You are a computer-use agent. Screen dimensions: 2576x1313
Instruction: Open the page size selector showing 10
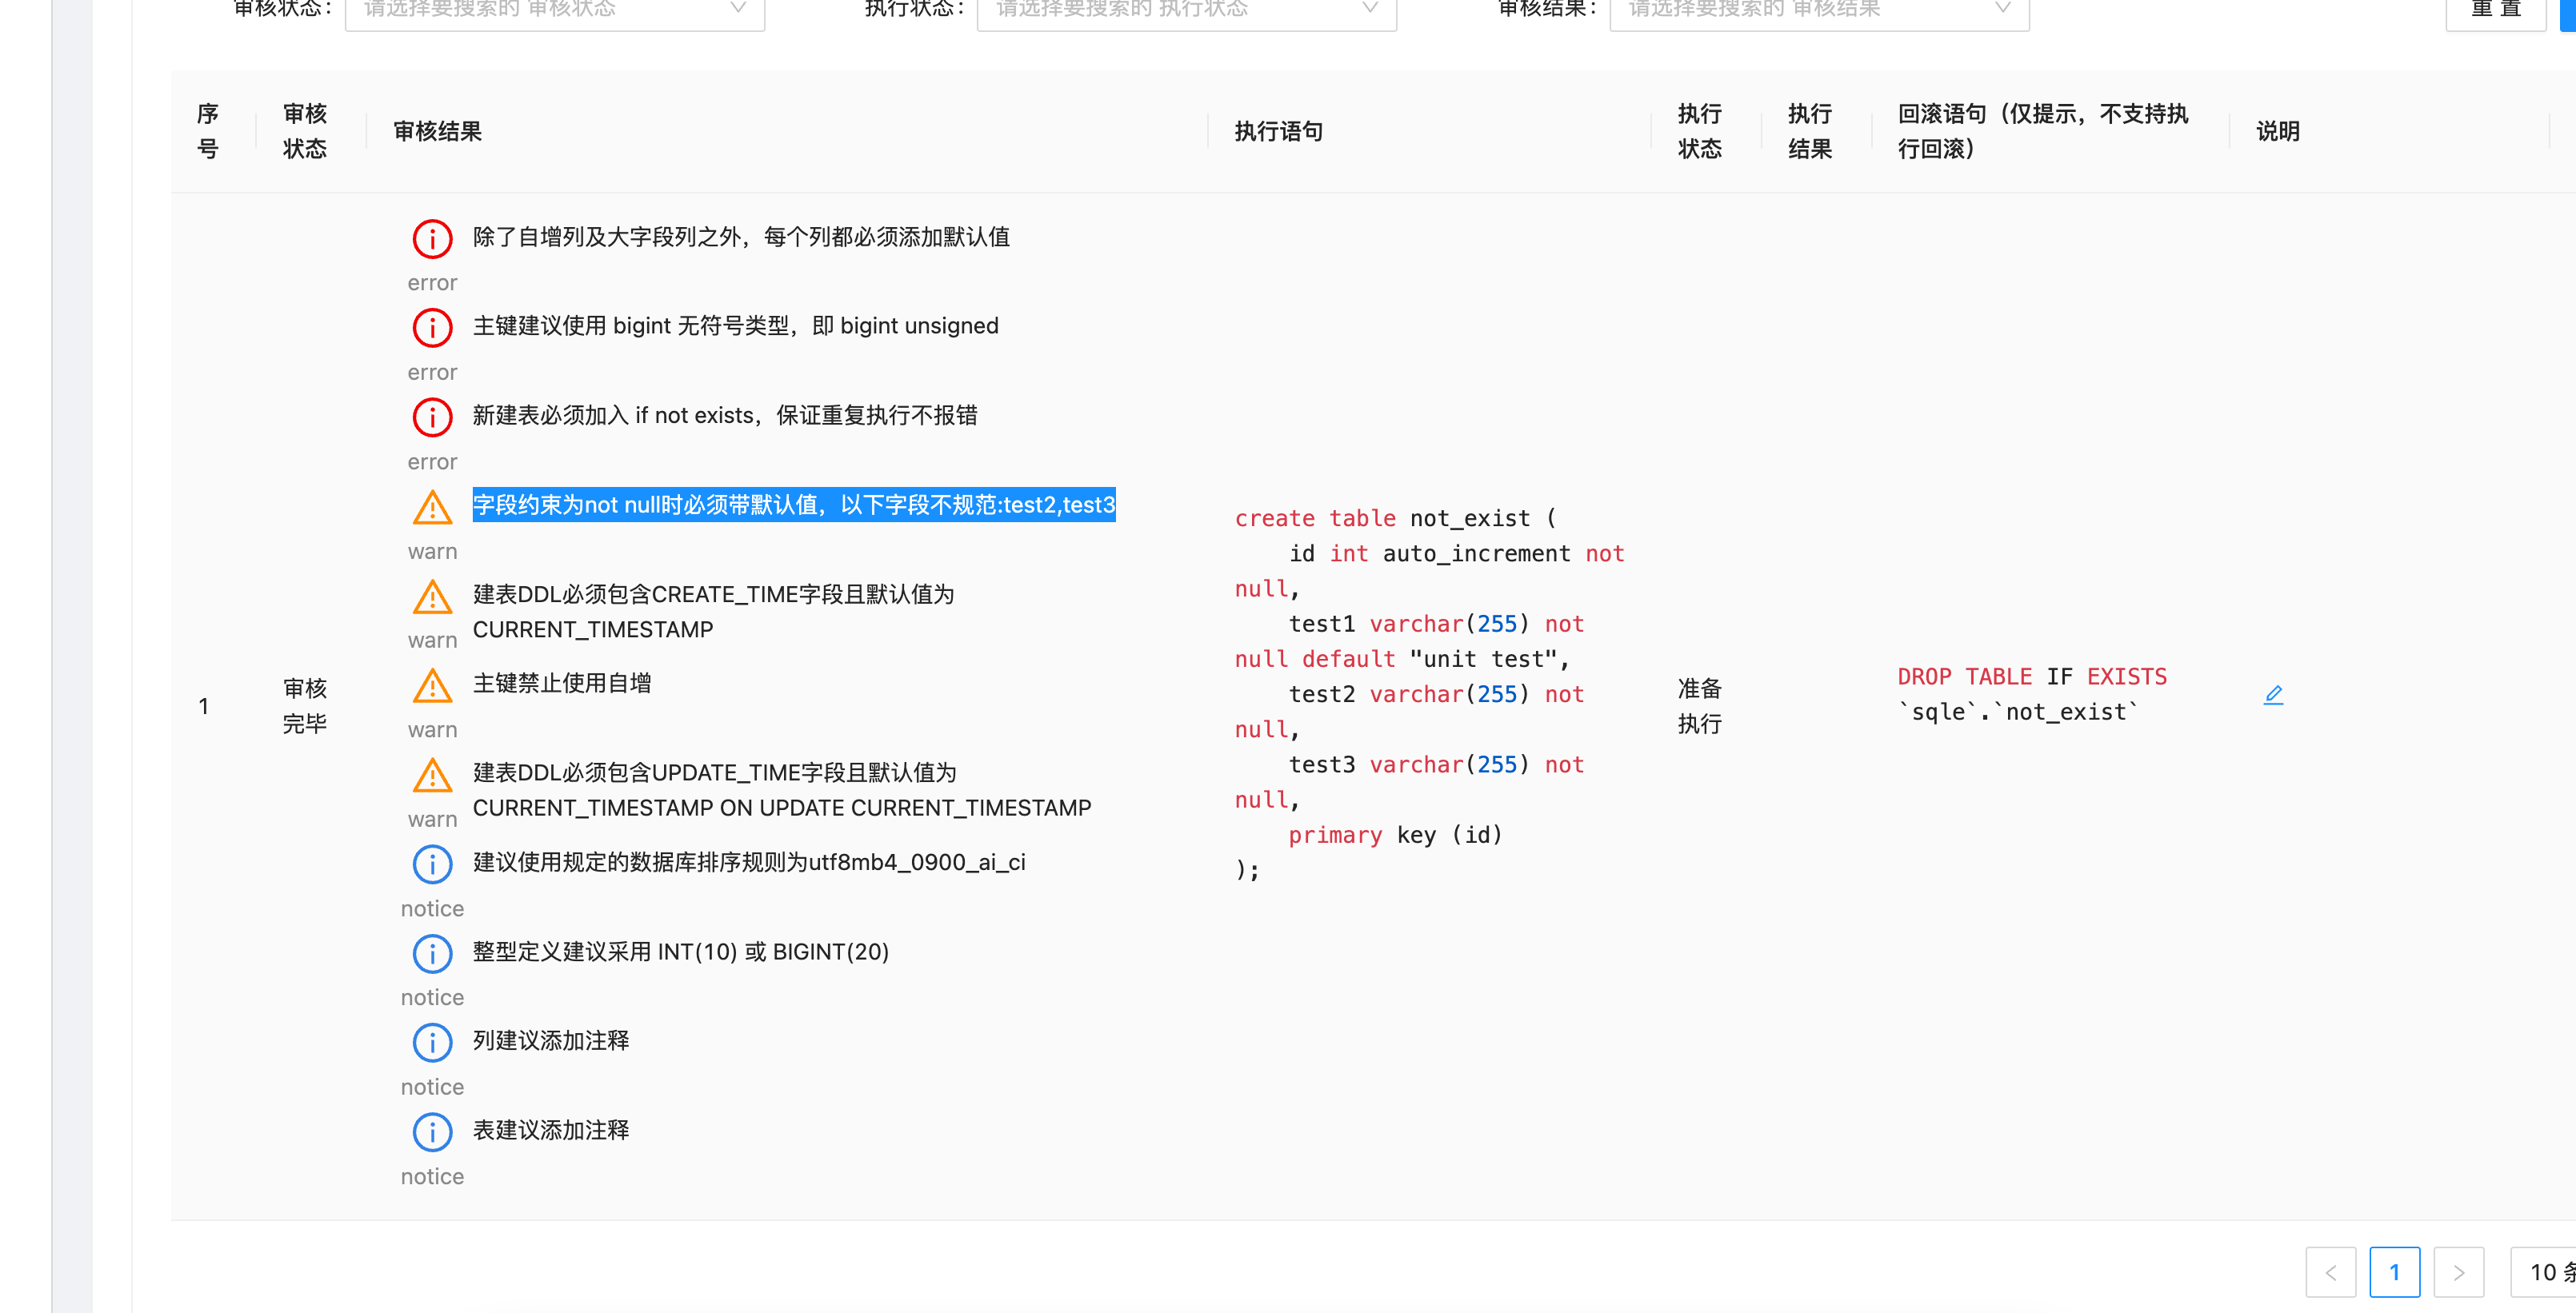2543,1272
